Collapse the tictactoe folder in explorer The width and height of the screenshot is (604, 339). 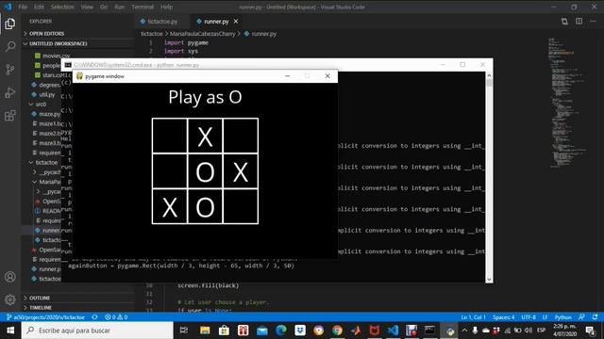click(x=46, y=162)
